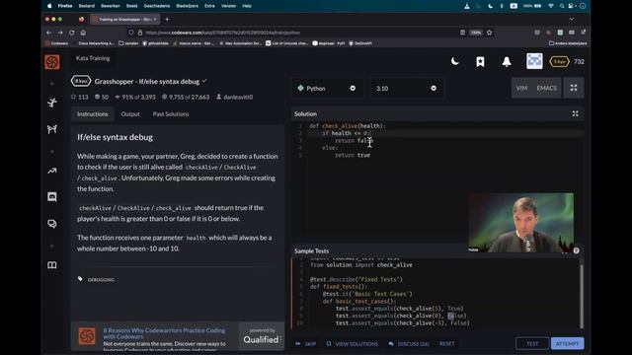Open the 8 Reasons Why Codewarriors article link
632x355 pixels.
[x=164, y=333]
